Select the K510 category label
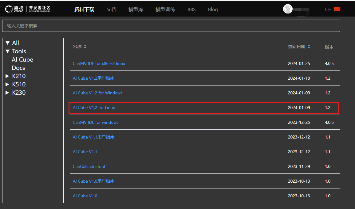Screen dimensions: 355x209 [19, 84]
